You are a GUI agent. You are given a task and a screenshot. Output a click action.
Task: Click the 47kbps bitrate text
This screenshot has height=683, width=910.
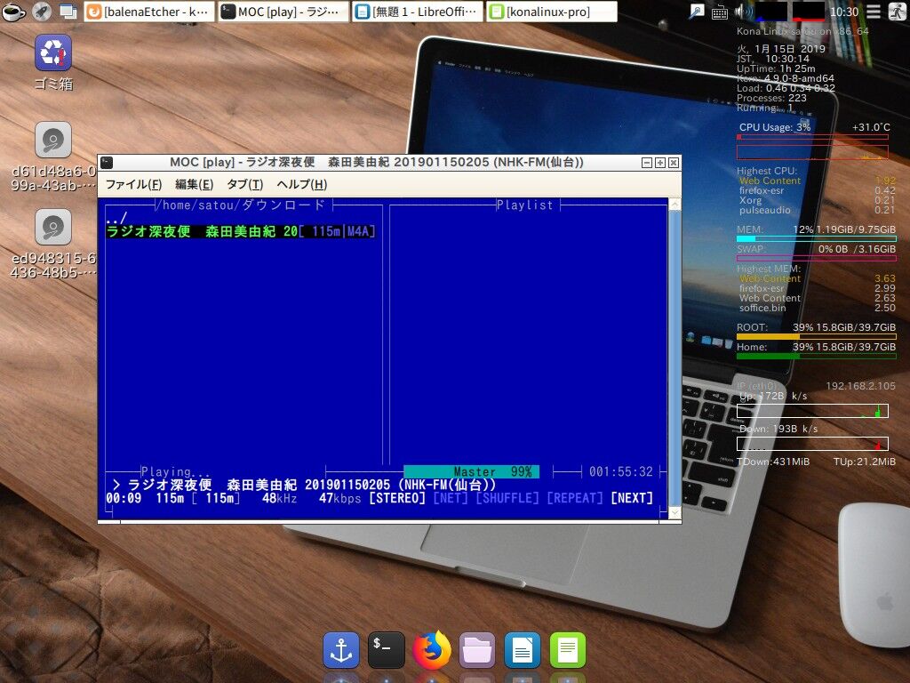pyautogui.click(x=339, y=498)
